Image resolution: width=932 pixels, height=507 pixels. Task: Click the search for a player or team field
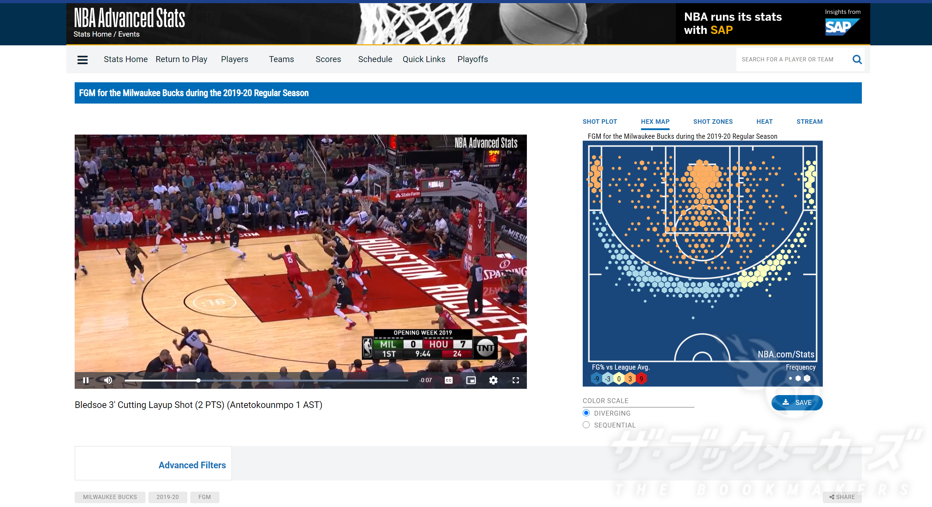point(789,59)
